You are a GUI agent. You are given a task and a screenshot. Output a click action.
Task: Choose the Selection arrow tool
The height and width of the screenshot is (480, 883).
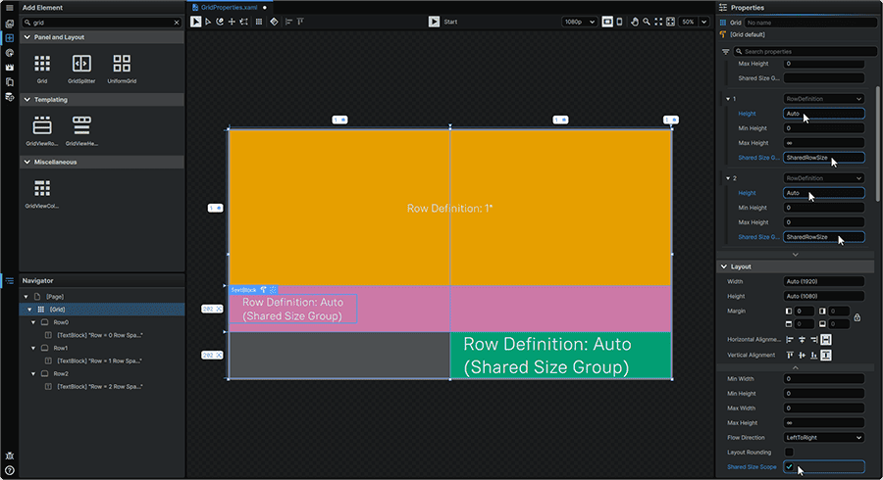pyautogui.click(x=195, y=22)
